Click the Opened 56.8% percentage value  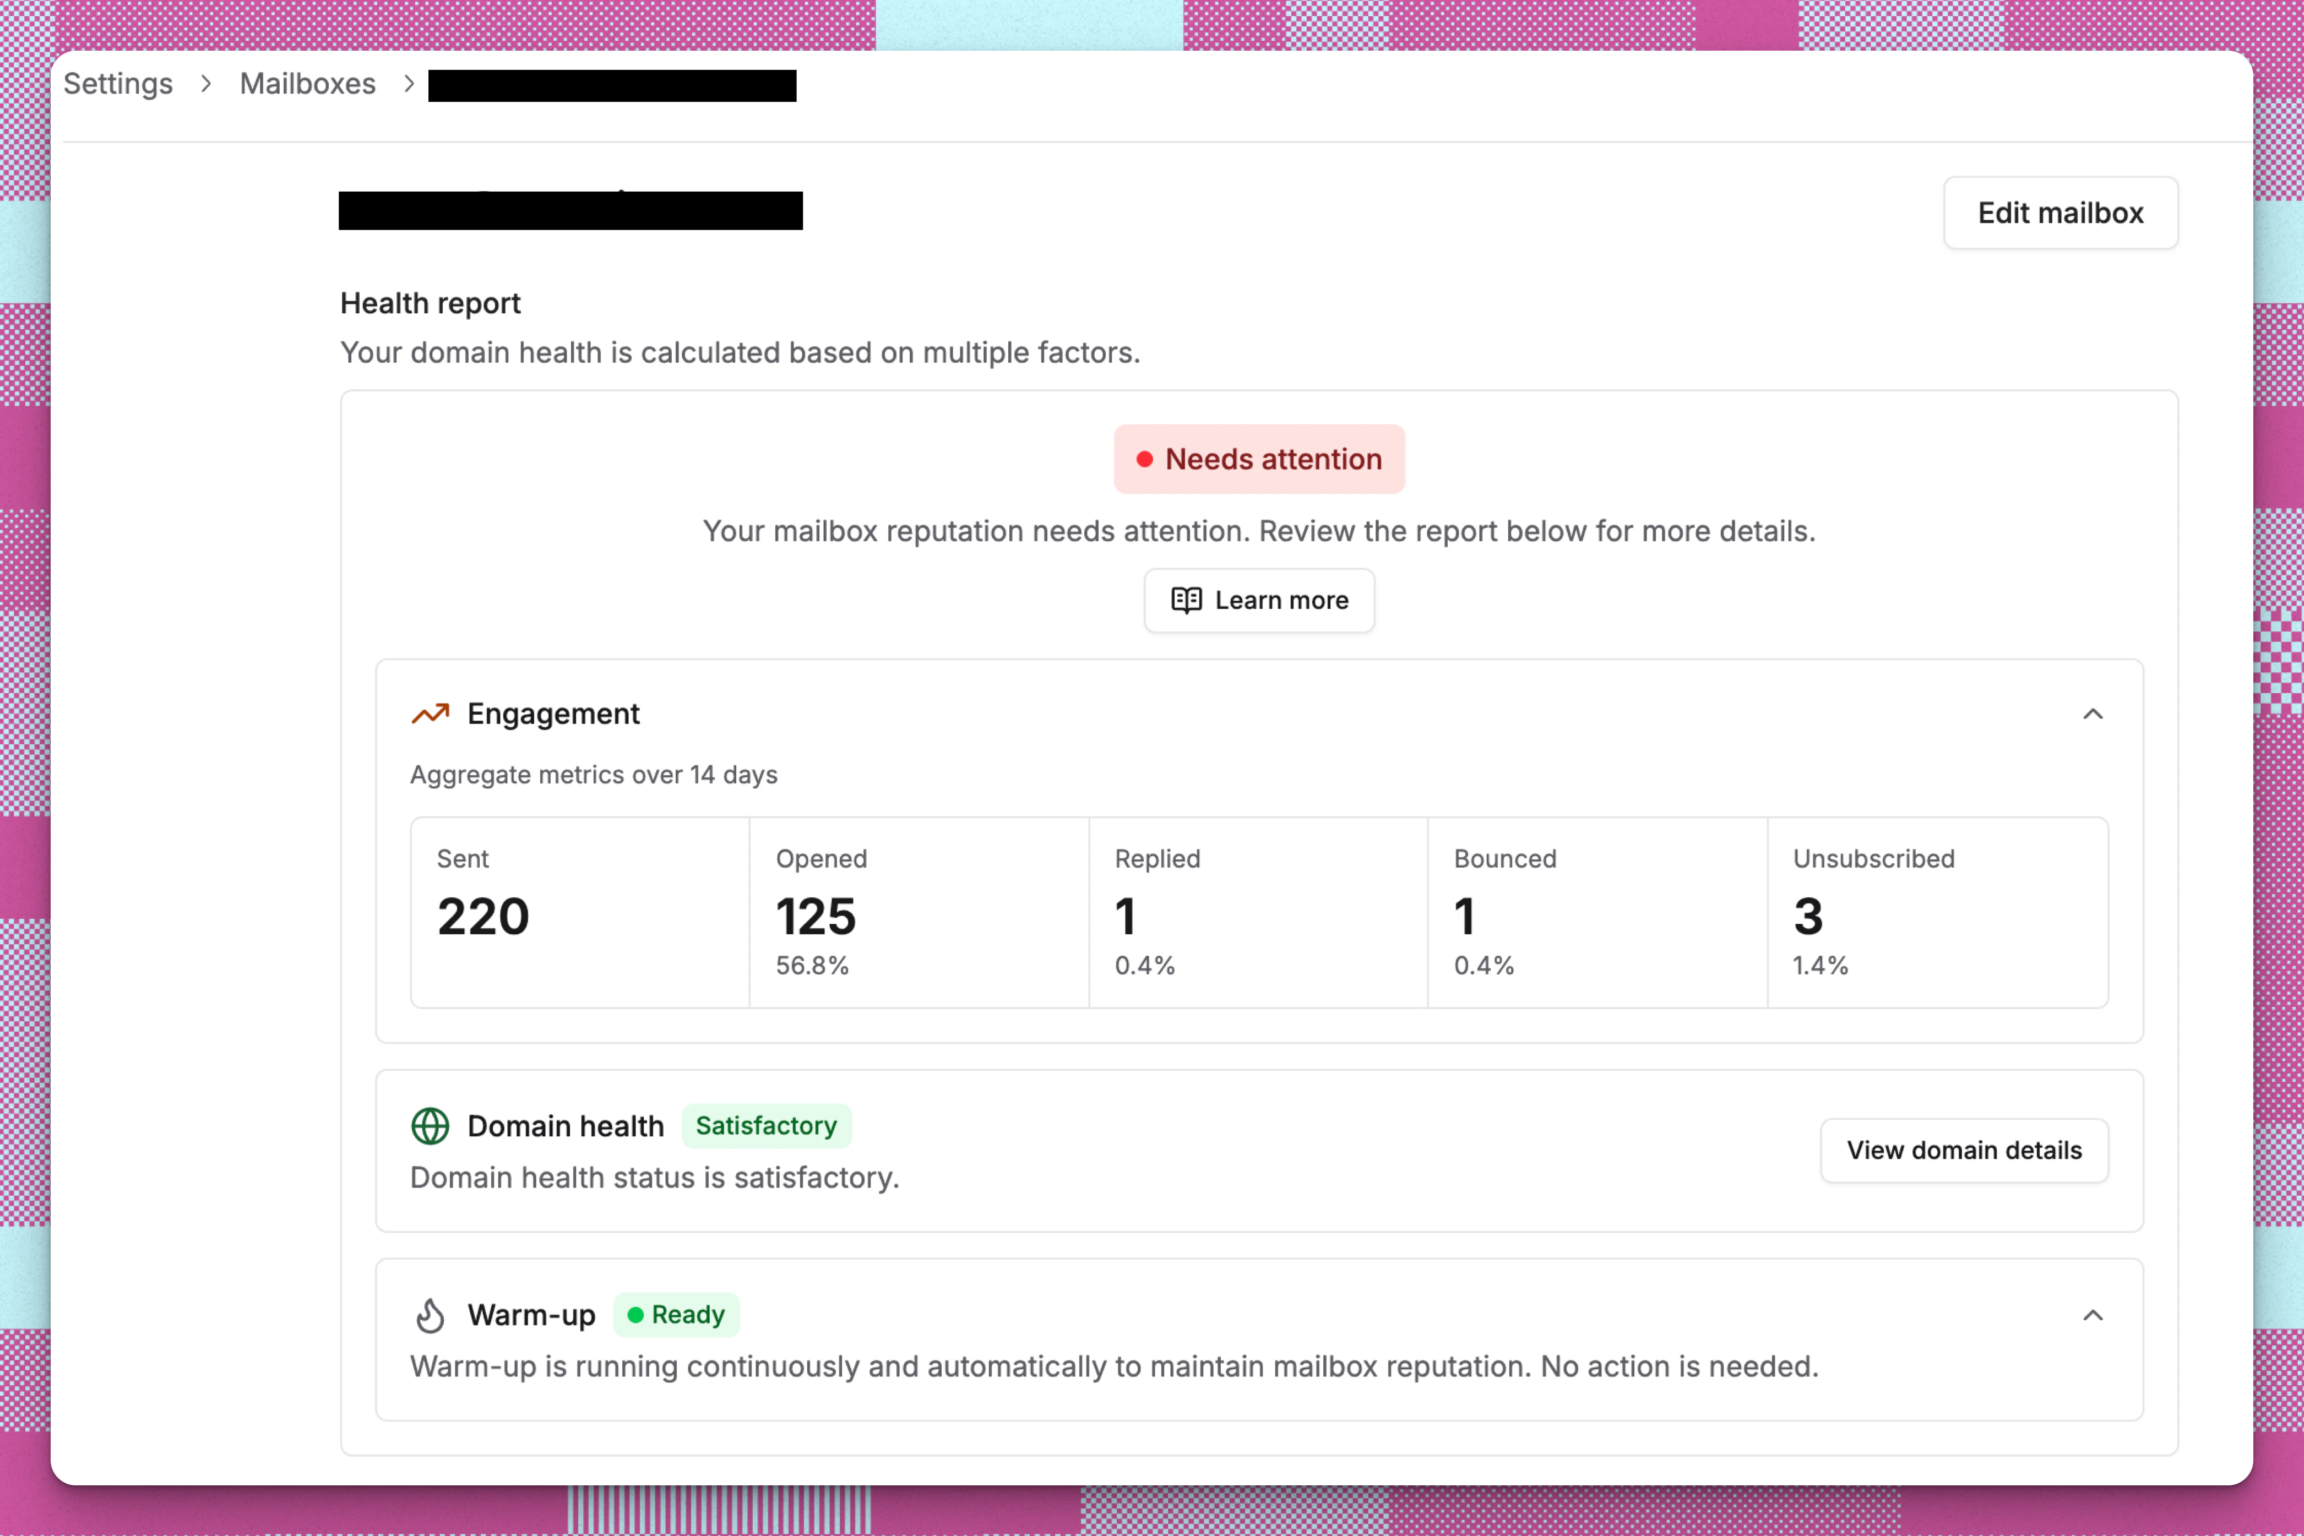811,965
